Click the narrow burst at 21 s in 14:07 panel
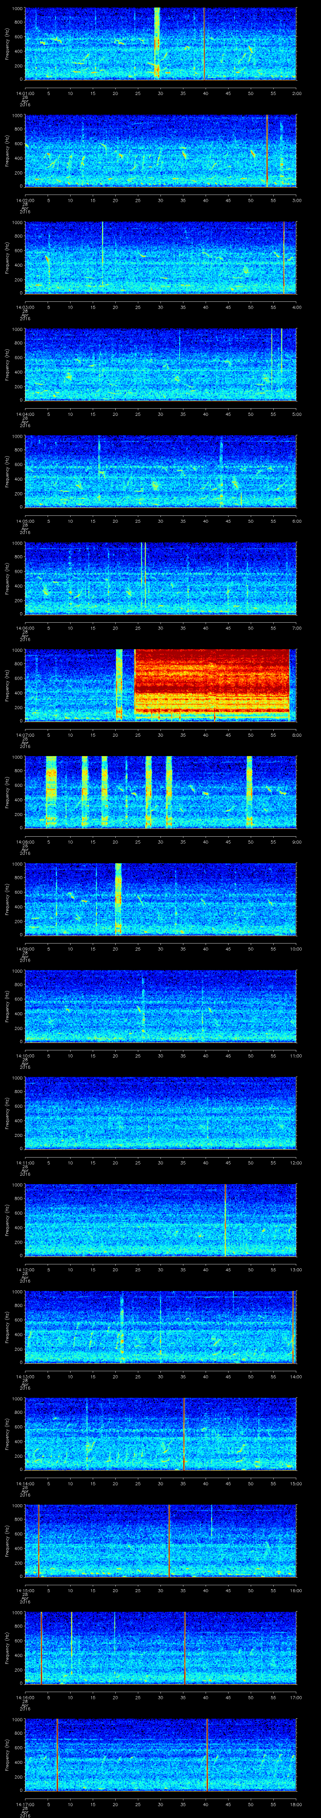The height and width of the screenshot is (1818, 321). pos(118,685)
